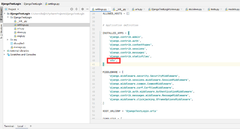Image resolution: width=240 pixels, height=129 pixels.
Task: Click the ALLOWED_HOSTS line
Action: tap(116, 14)
